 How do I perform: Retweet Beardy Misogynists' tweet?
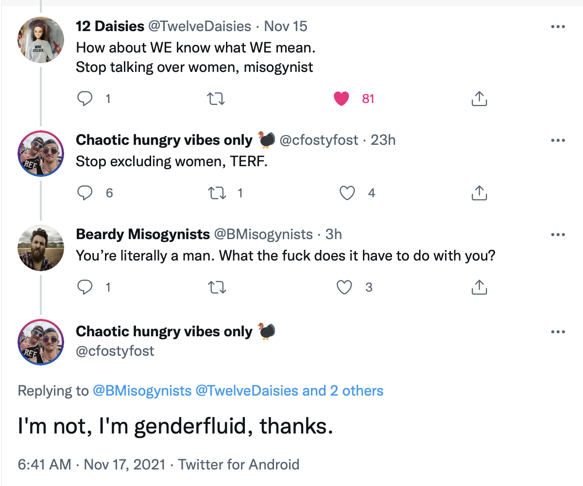click(x=216, y=287)
